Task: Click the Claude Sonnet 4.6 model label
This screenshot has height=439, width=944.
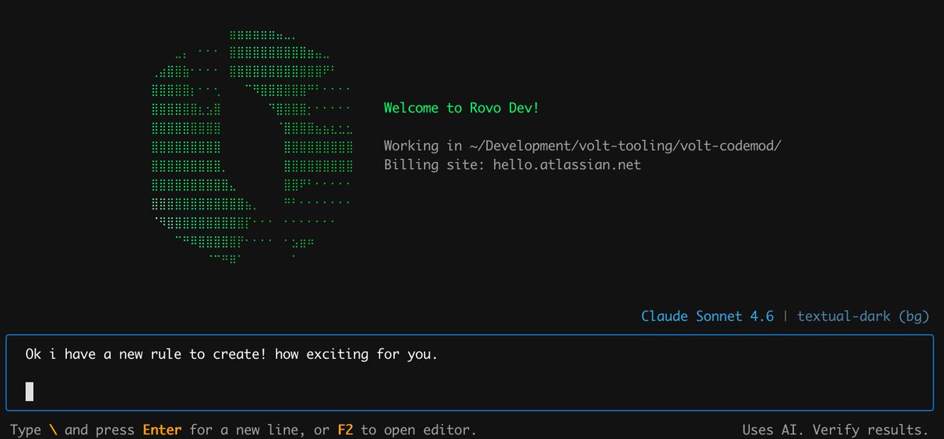Action: click(x=707, y=316)
